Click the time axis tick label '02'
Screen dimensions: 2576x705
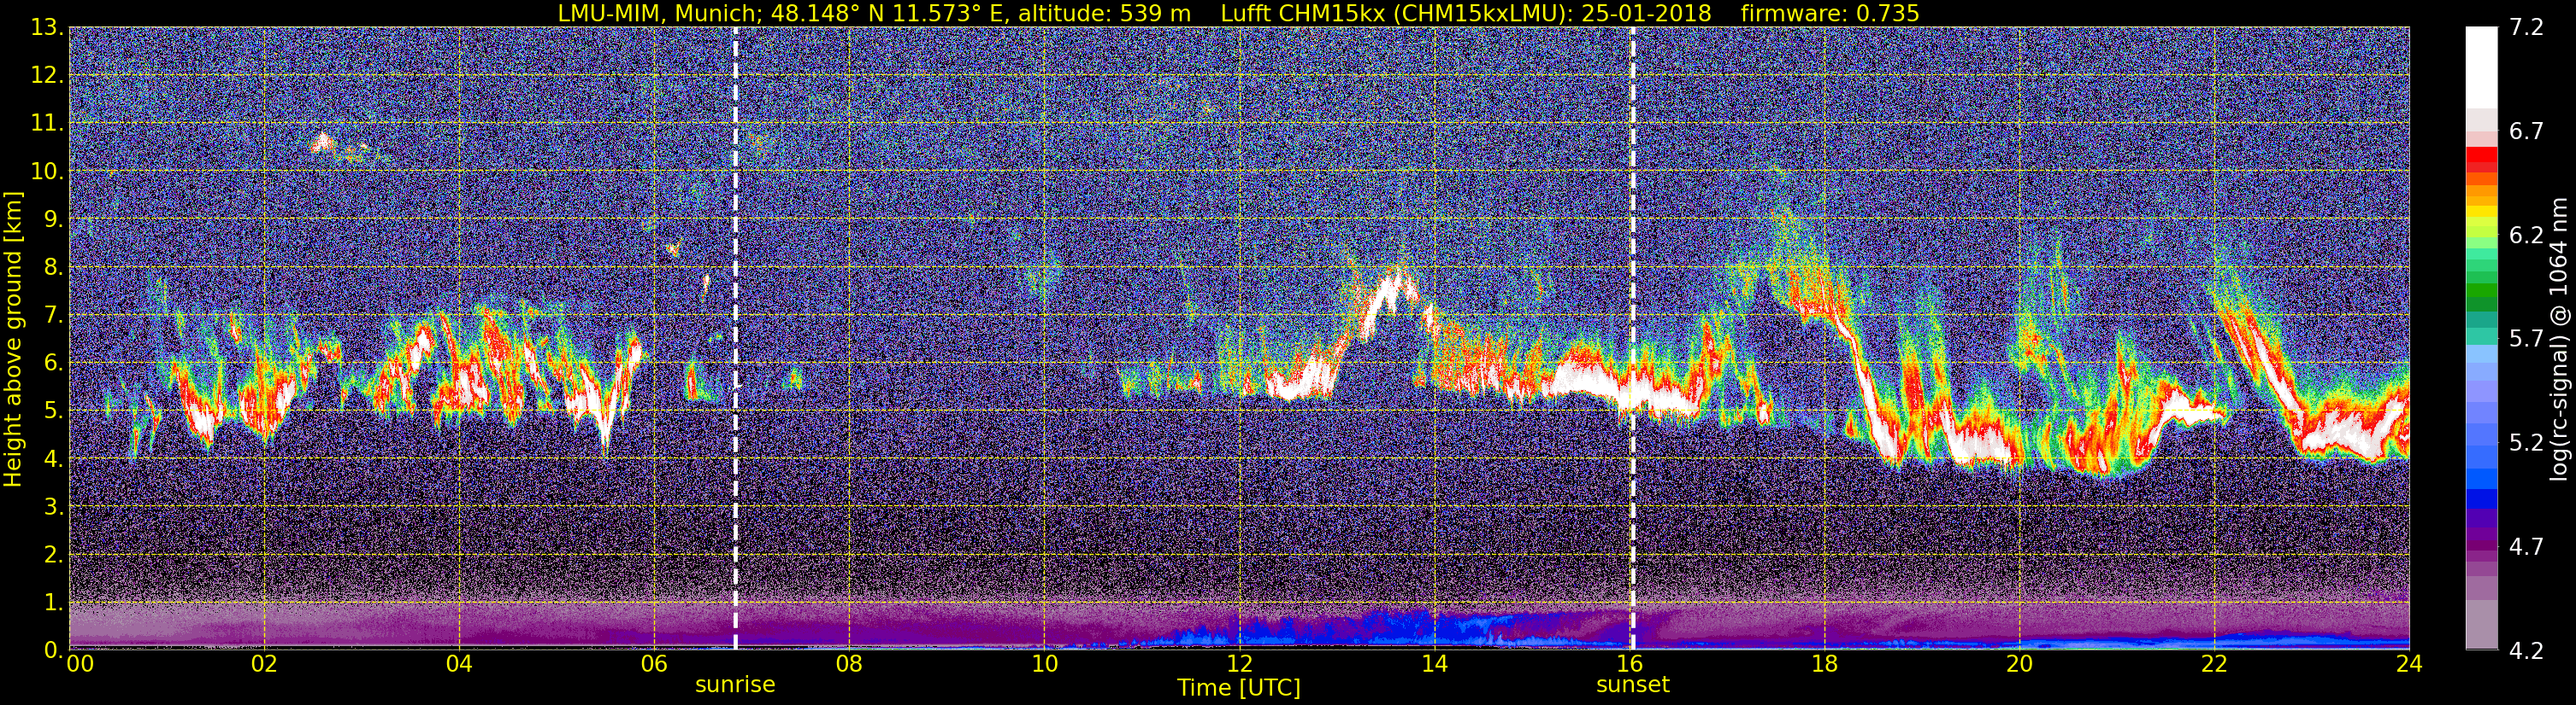[x=264, y=664]
